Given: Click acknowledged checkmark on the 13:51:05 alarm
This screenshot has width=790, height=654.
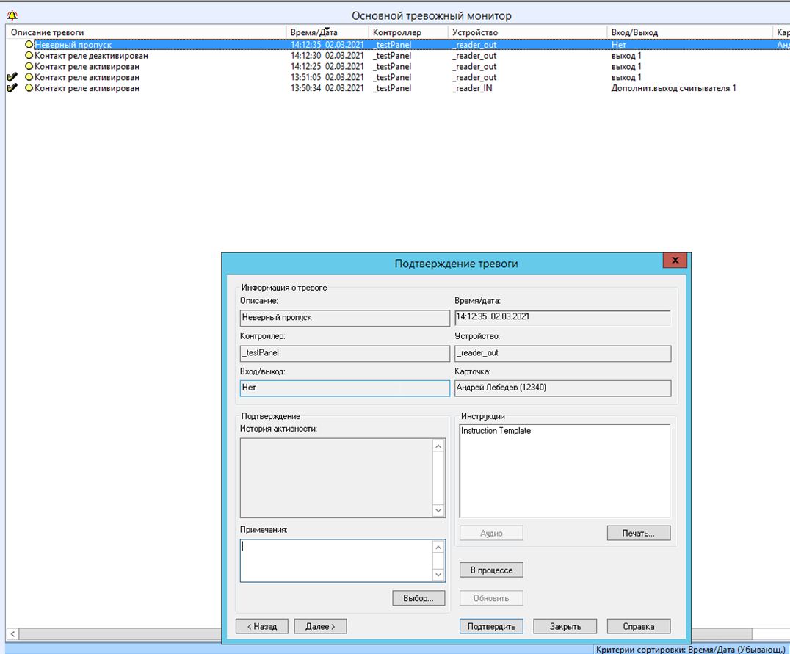Looking at the screenshot, I should (x=12, y=77).
